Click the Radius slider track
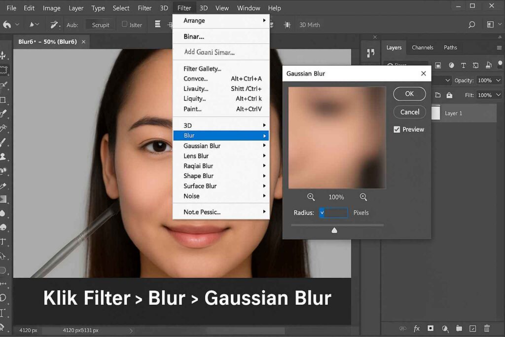The image size is (505, 337). [337, 225]
